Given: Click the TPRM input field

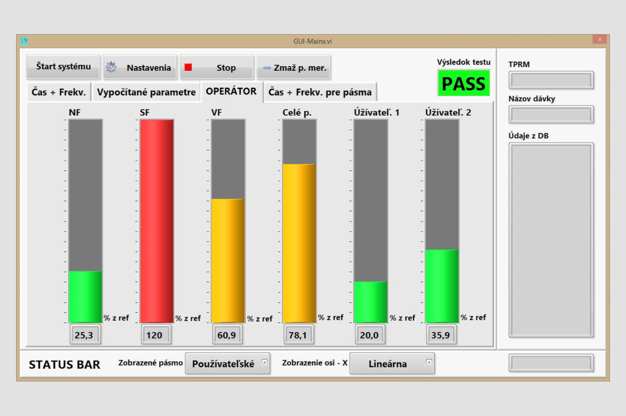Looking at the screenshot, I should tap(551, 80).
